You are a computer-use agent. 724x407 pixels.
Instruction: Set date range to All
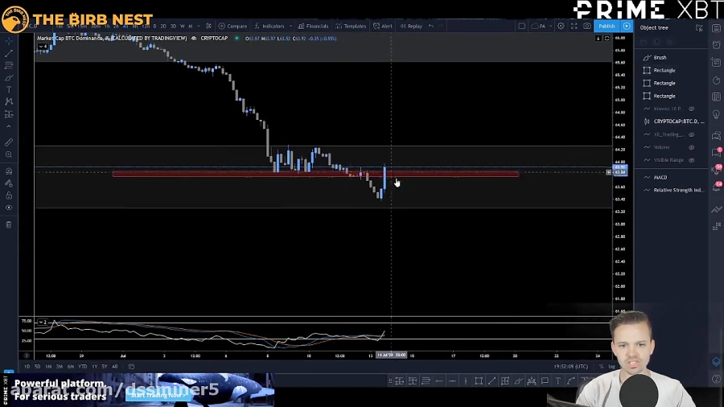(x=115, y=367)
